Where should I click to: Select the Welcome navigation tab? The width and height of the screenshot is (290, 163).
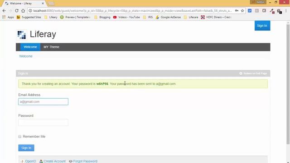pos(30,47)
